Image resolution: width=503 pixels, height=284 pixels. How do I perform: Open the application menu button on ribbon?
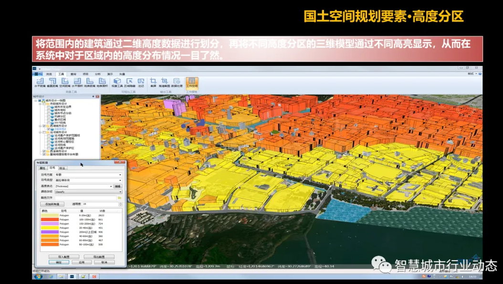(38, 74)
